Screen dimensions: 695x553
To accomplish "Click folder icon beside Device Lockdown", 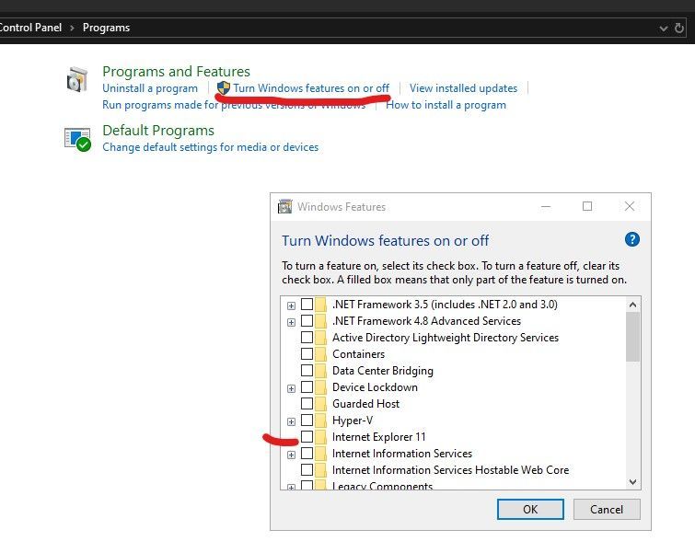I will point(321,387).
